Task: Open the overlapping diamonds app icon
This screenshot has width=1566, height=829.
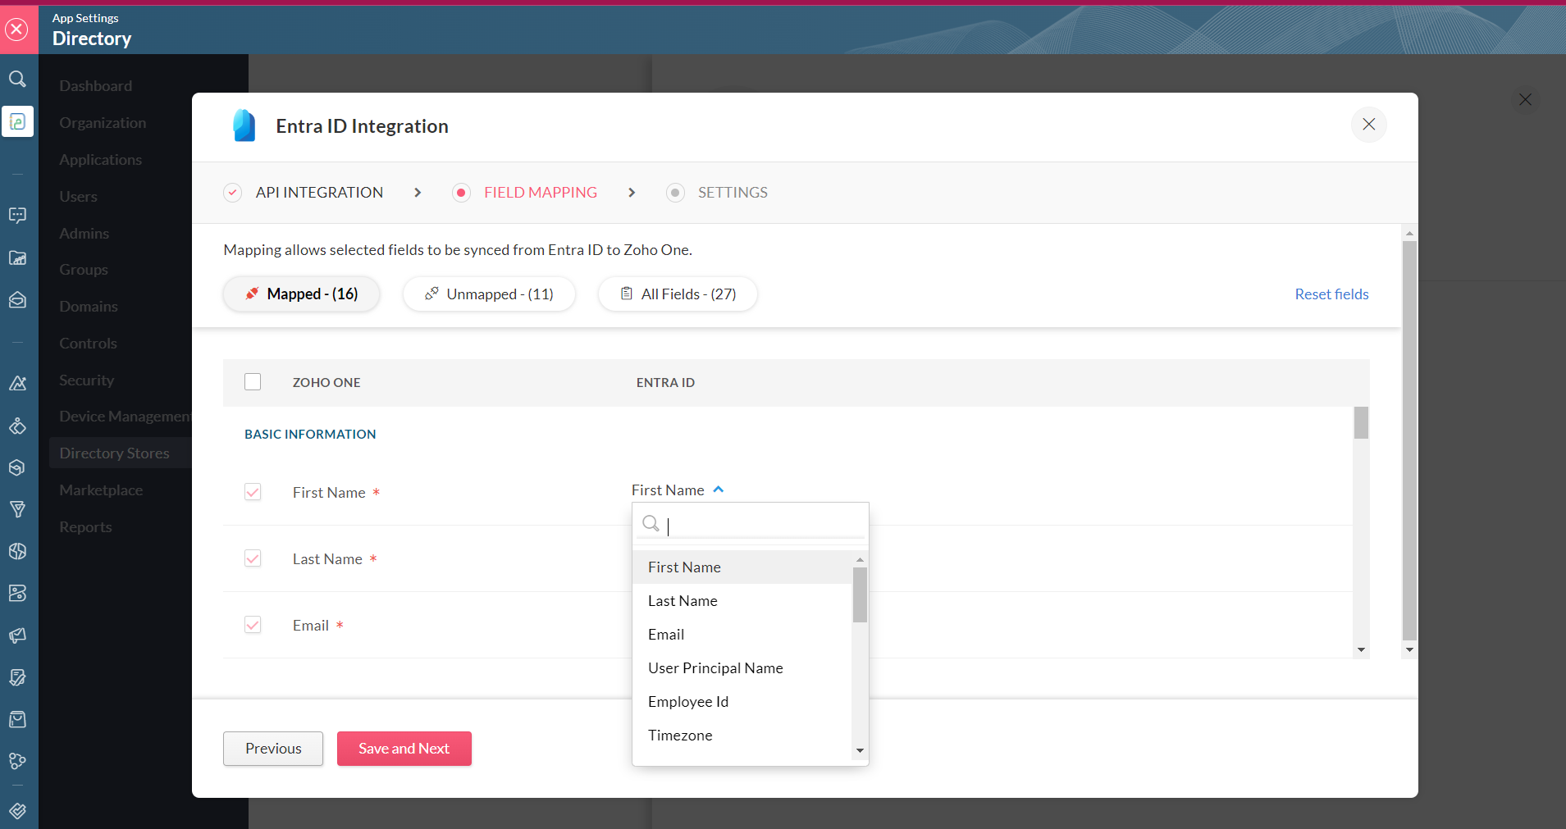Action: pyautogui.click(x=17, y=426)
